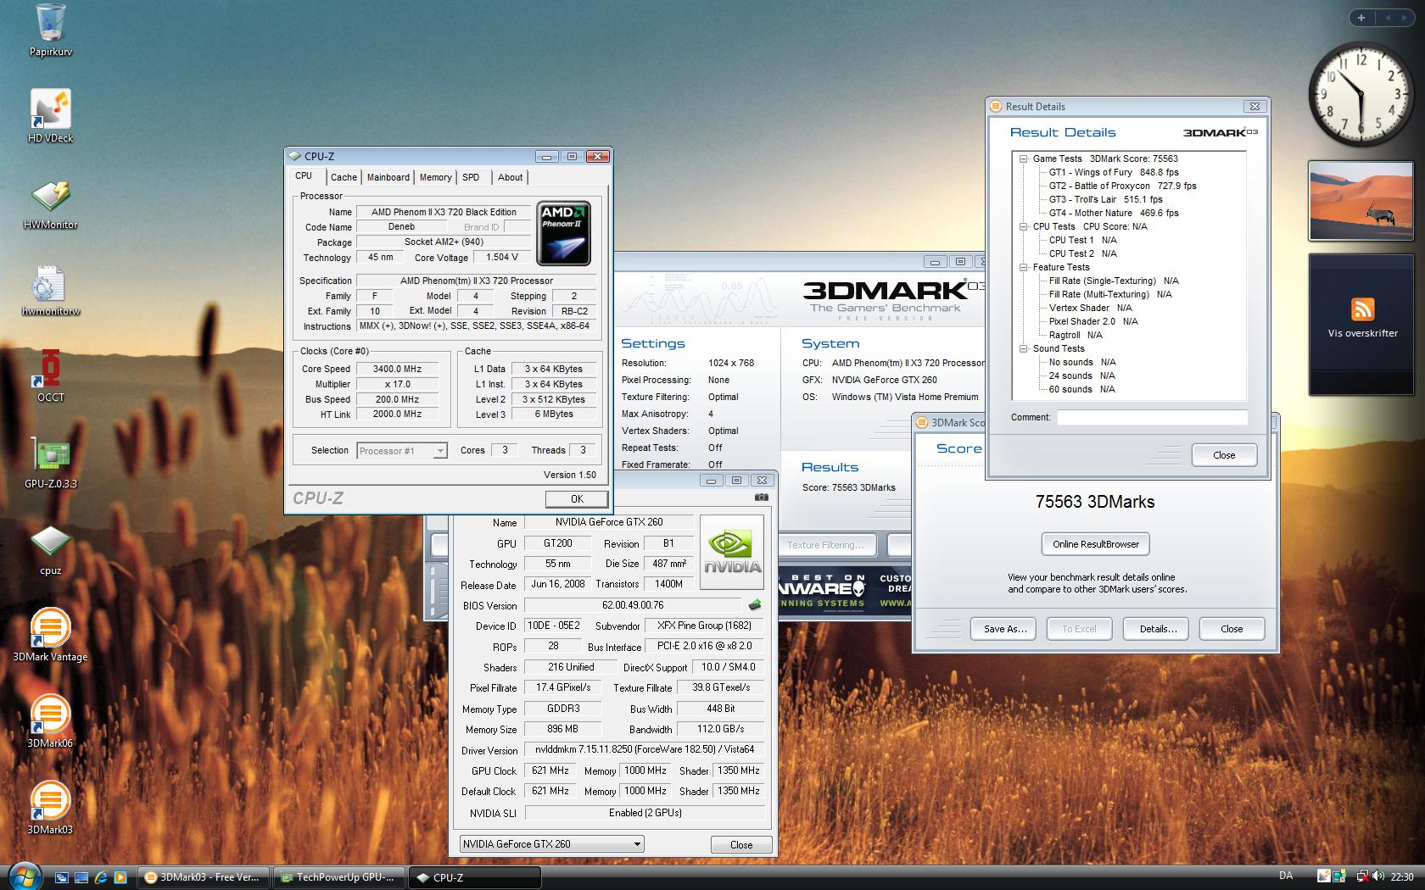This screenshot has width=1425, height=890.
Task: Select GT2 - Battle of Proxycon result
Action: [x=1122, y=186]
